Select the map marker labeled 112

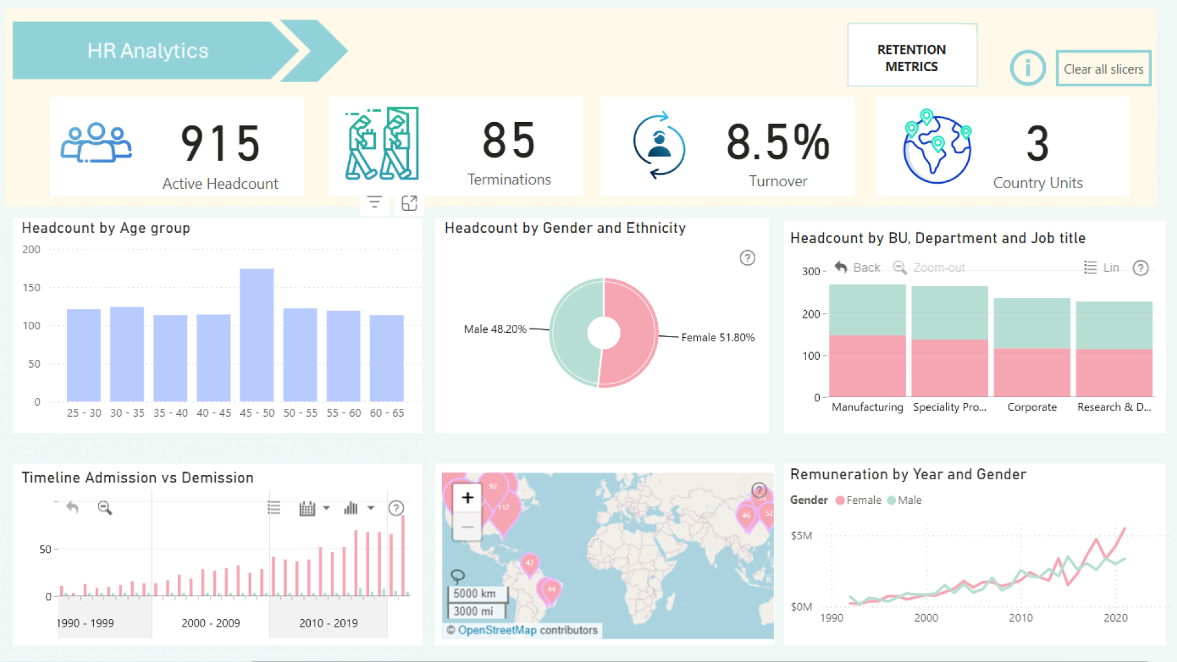504,511
